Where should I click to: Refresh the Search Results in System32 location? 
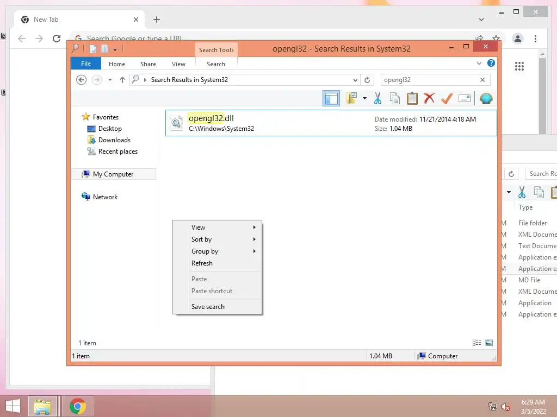point(367,80)
